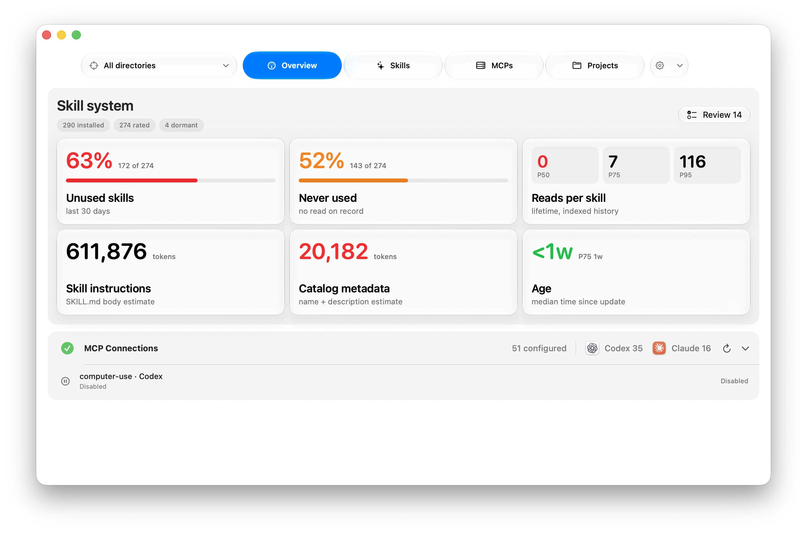Image resolution: width=807 pixels, height=533 pixels.
Task: Click the P50 reads tile showing 0
Action: coord(565,165)
